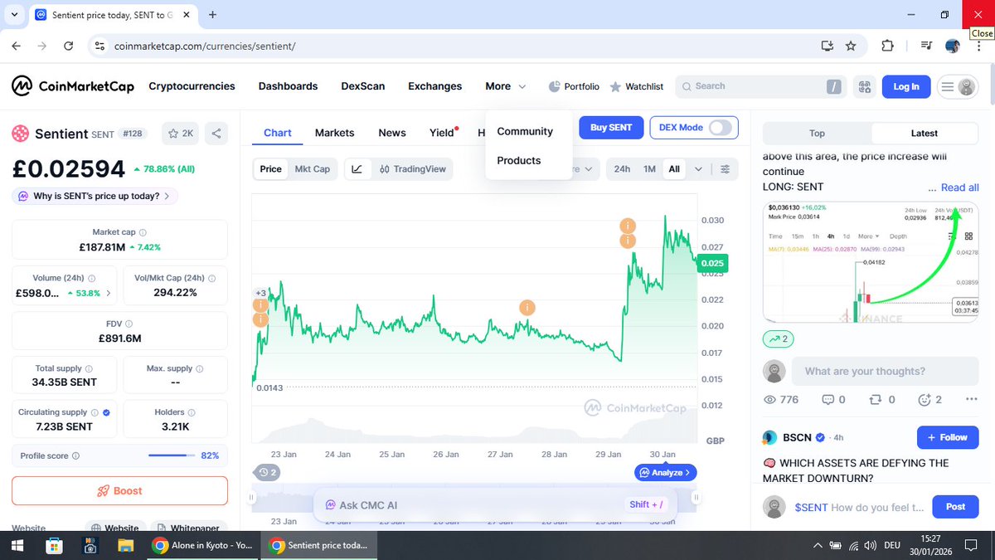Screen dimensions: 995x560
Task: Open DexScan nav item
Action: pyautogui.click(x=363, y=86)
